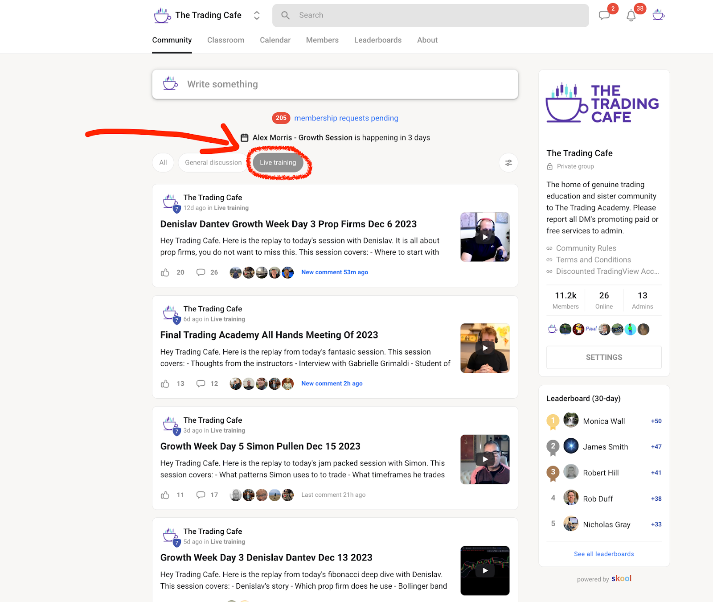Select the General discussion filter
Viewport: 713px width, 602px height.
pyautogui.click(x=213, y=163)
